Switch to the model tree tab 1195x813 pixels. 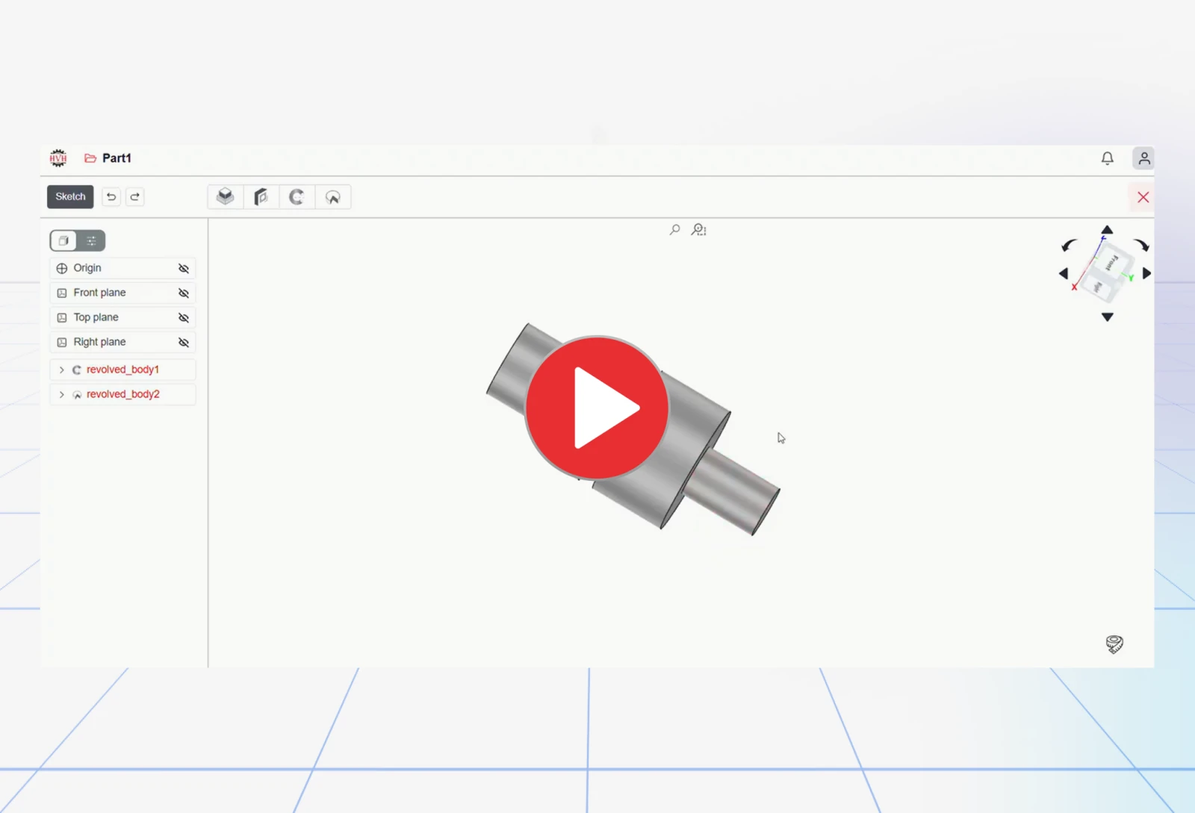tap(63, 240)
